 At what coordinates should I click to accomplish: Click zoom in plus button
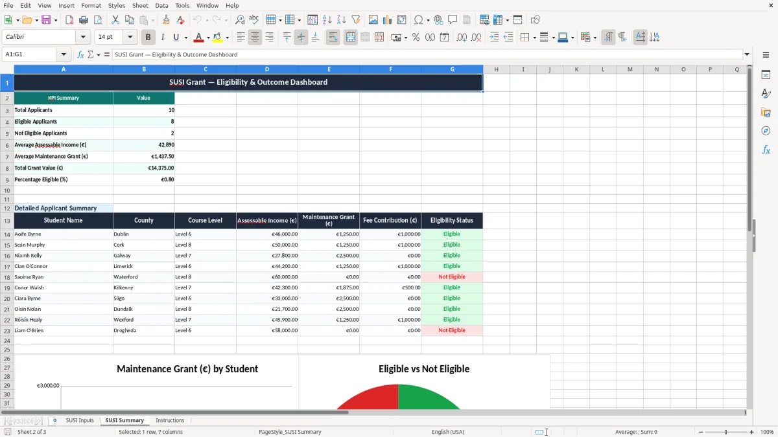click(752, 432)
